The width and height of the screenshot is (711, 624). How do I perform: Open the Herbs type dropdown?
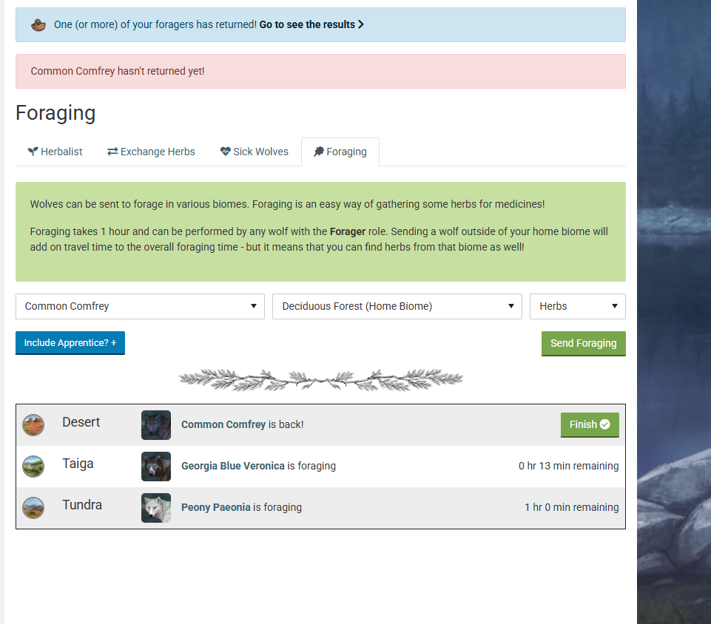tap(578, 306)
